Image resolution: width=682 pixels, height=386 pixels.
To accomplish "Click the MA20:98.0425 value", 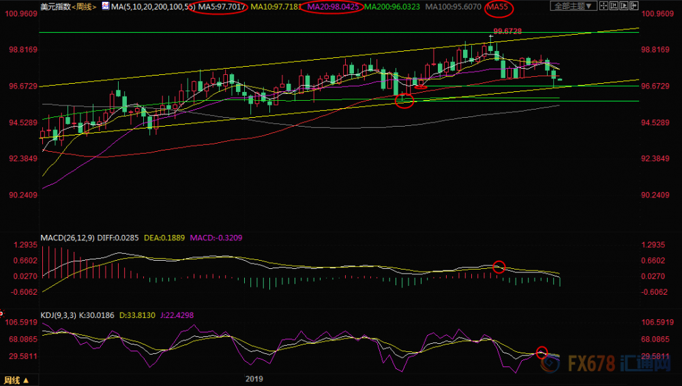I will click(333, 7).
